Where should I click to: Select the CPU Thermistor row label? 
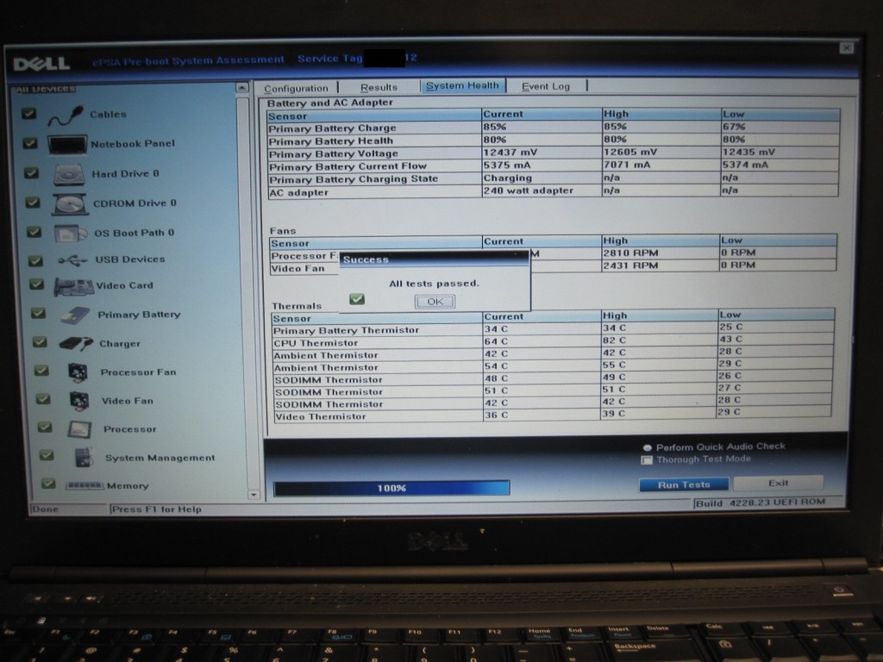(x=316, y=343)
